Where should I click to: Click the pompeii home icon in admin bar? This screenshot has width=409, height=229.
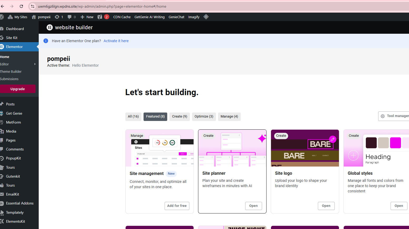coord(34,17)
